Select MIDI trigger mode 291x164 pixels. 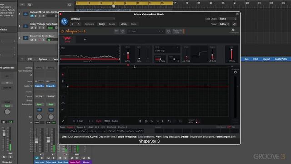pos(107,121)
